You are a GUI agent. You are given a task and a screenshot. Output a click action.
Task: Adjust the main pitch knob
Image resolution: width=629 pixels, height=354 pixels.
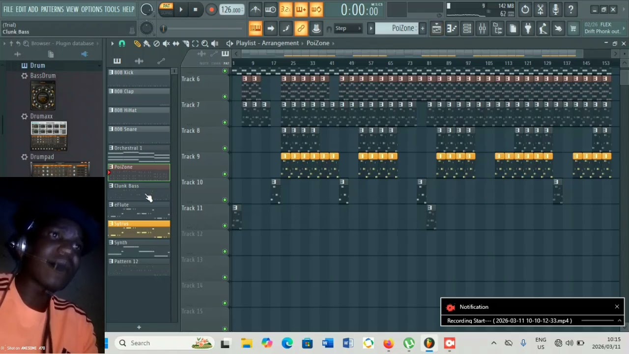(146, 29)
